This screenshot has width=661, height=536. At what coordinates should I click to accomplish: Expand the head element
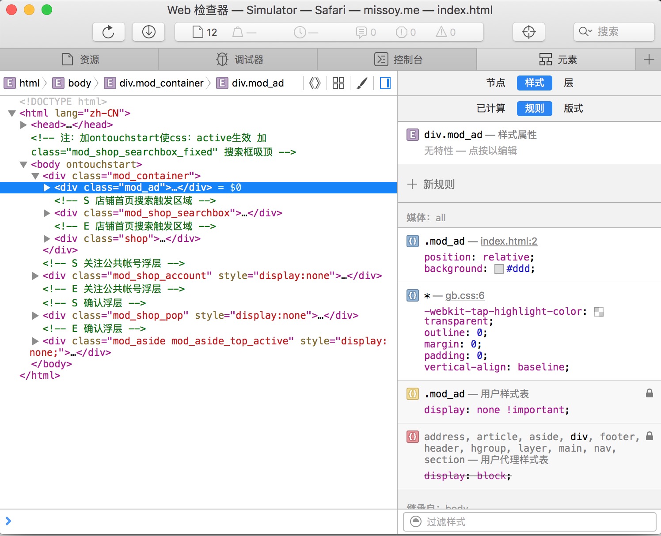23,125
